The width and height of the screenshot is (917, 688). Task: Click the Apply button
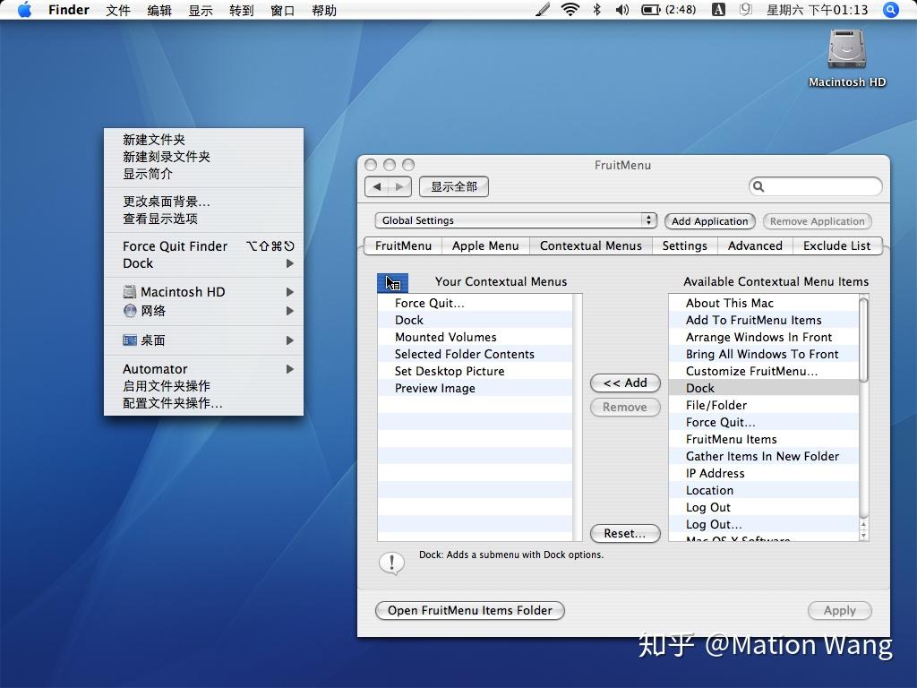(840, 610)
